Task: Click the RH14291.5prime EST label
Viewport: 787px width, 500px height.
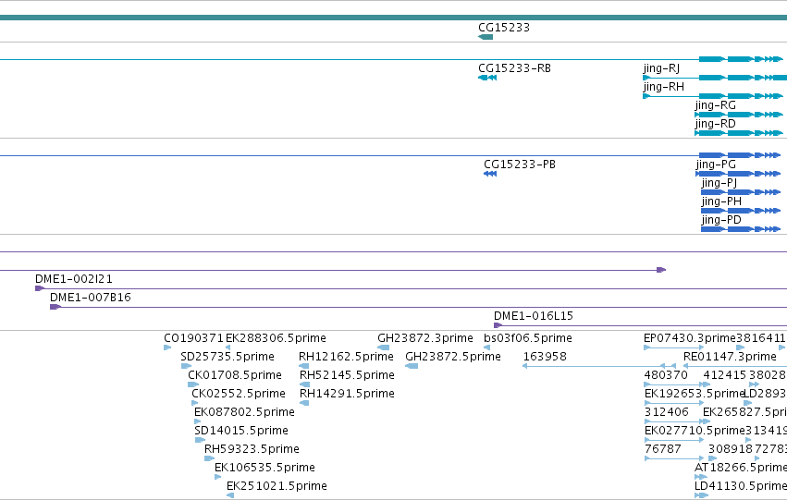Action: click(x=347, y=395)
